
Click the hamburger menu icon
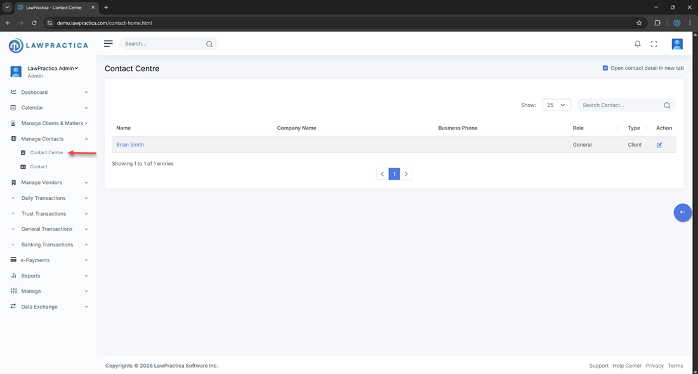109,44
